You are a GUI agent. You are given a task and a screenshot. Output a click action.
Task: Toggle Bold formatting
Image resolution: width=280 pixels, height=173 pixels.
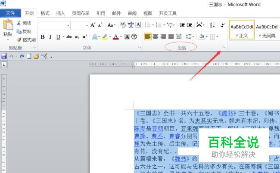(x=43, y=37)
